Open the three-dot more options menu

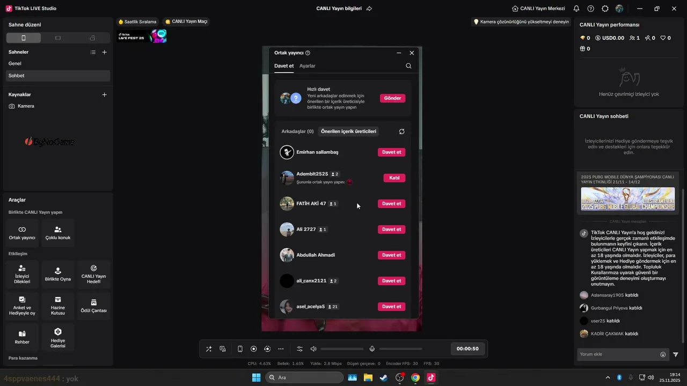pyautogui.click(x=281, y=349)
